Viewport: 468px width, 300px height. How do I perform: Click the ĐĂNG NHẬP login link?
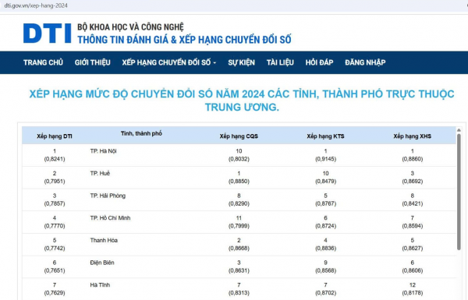pyautogui.click(x=365, y=62)
